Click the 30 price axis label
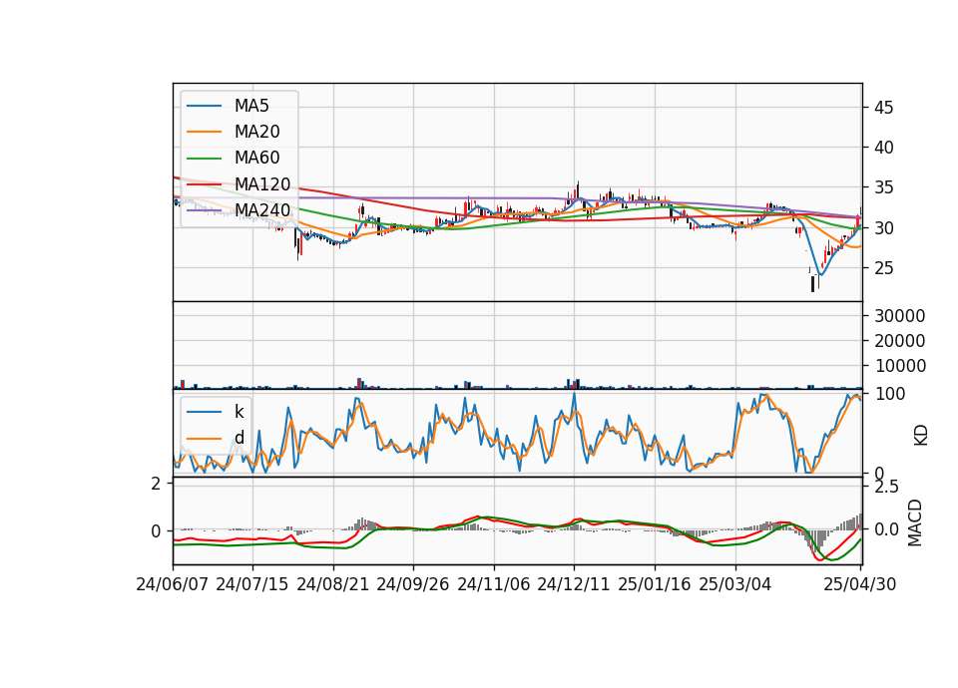 pos(883,228)
